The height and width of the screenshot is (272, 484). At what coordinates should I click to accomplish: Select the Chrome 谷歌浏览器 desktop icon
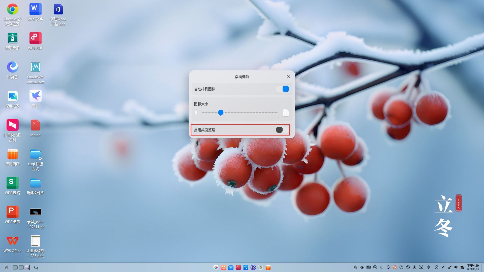(x=12, y=15)
